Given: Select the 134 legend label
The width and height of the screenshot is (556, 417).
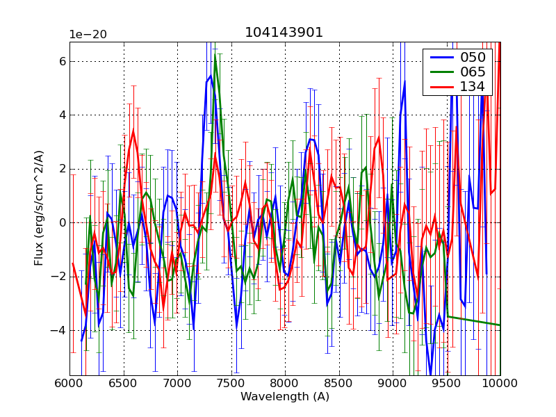Looking at the screenshot, I should pyautogui.click(x=473, y=87).
